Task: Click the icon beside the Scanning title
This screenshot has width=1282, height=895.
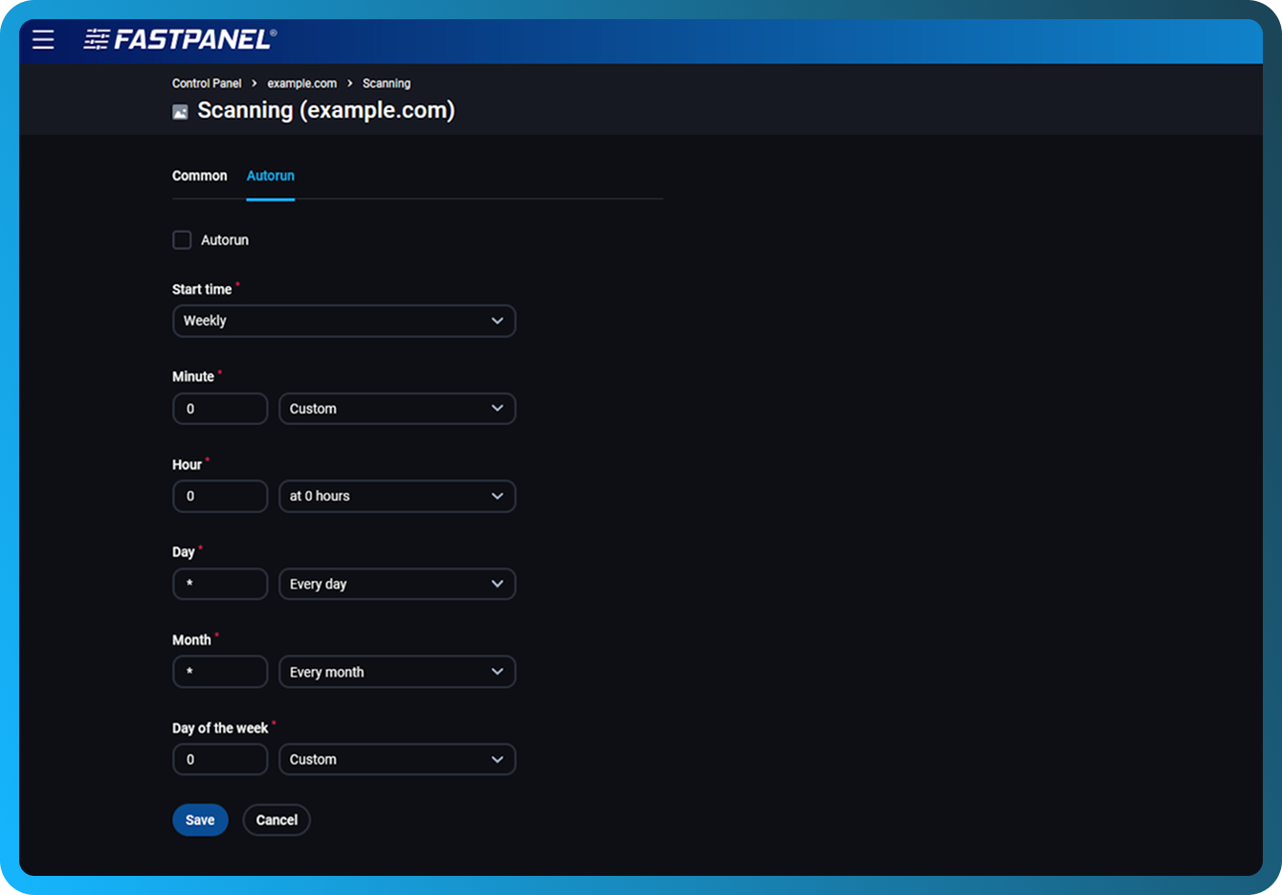Action: 179,112
